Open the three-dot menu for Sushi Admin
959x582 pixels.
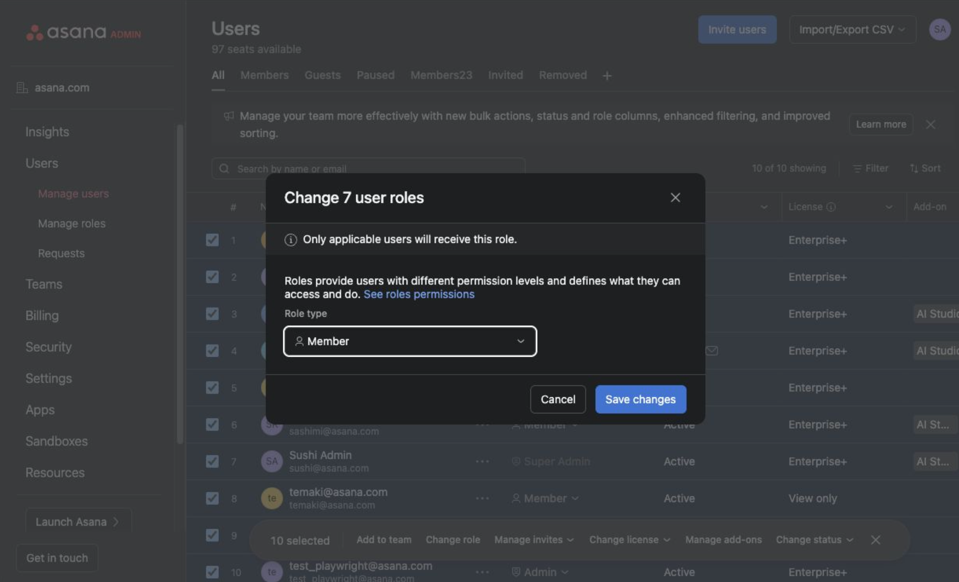click(482, 462)
